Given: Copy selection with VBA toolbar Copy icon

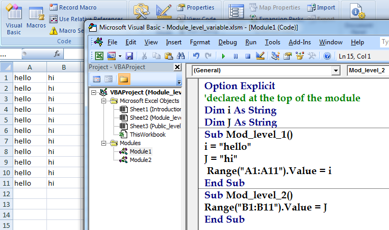Looking at the screenshot, I should (x=156, y=56).
